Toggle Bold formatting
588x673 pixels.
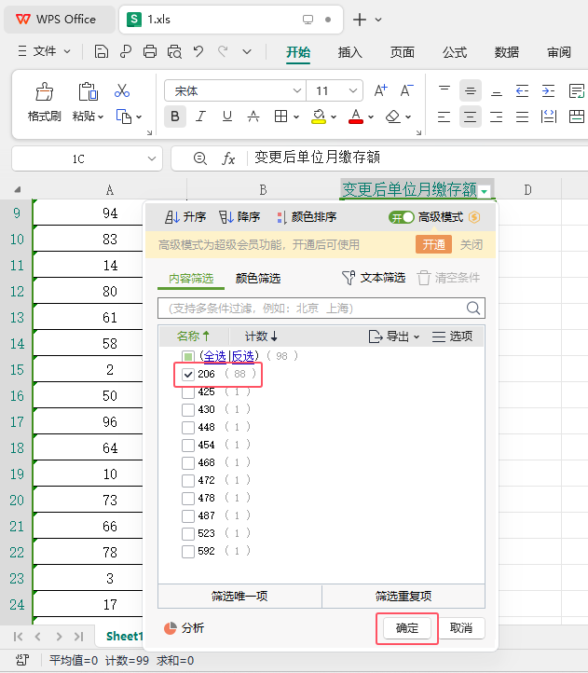pos(174,117)
